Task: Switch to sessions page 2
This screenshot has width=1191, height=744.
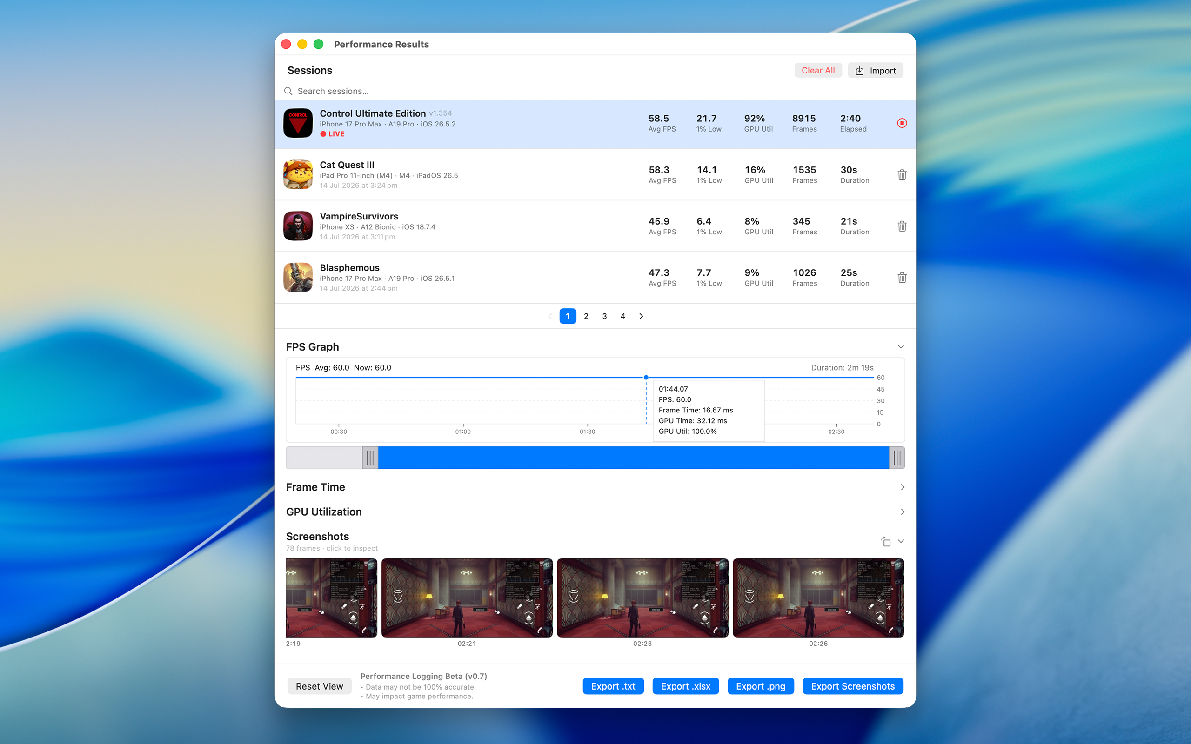Action: (x=586, y=316)
